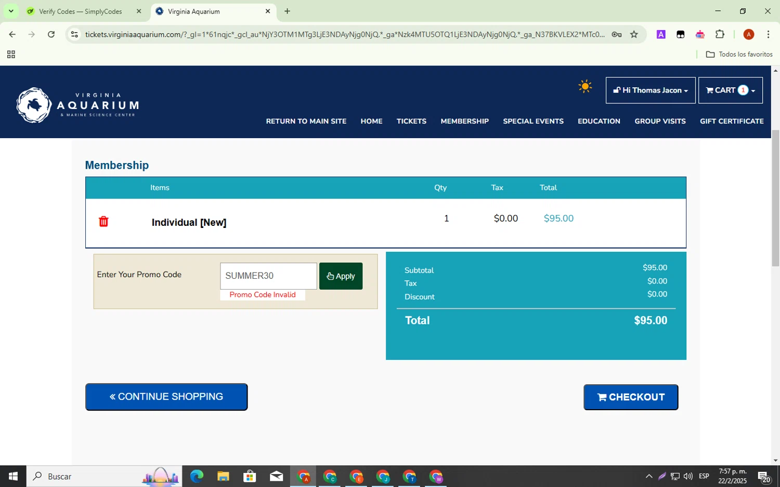
Task: Open the Education navigation item
Action: tap(599, 121)
